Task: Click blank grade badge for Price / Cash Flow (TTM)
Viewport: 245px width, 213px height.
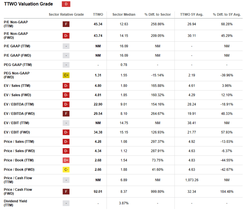Action: coord(66,180)
